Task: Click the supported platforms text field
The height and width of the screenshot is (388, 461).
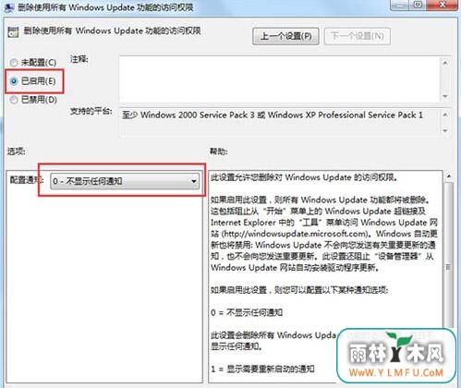Action: 280,122
